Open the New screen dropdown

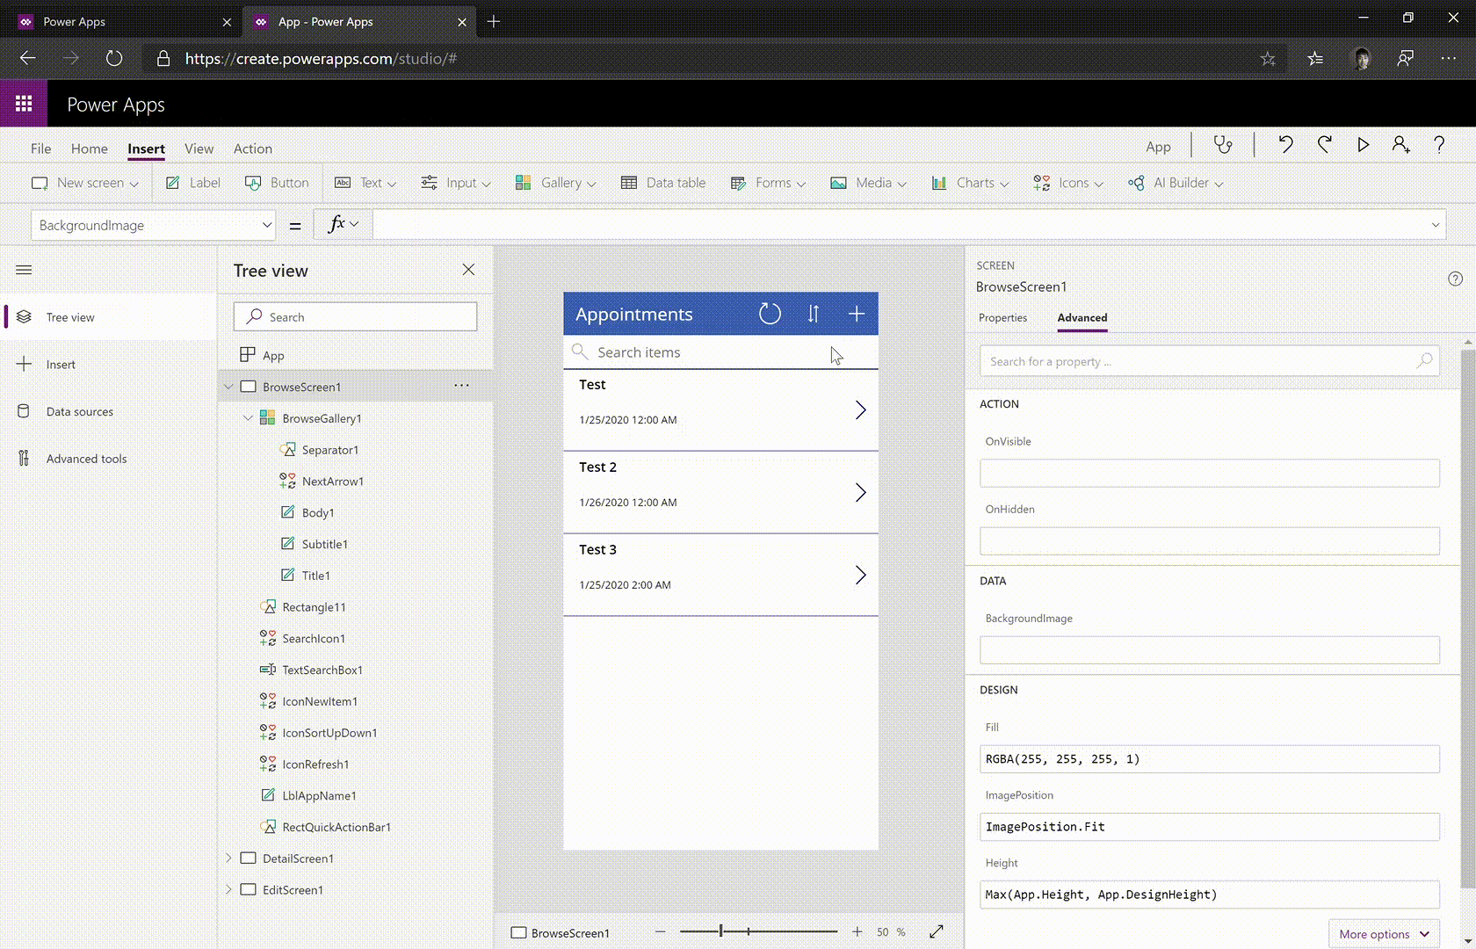pos(85,183)
